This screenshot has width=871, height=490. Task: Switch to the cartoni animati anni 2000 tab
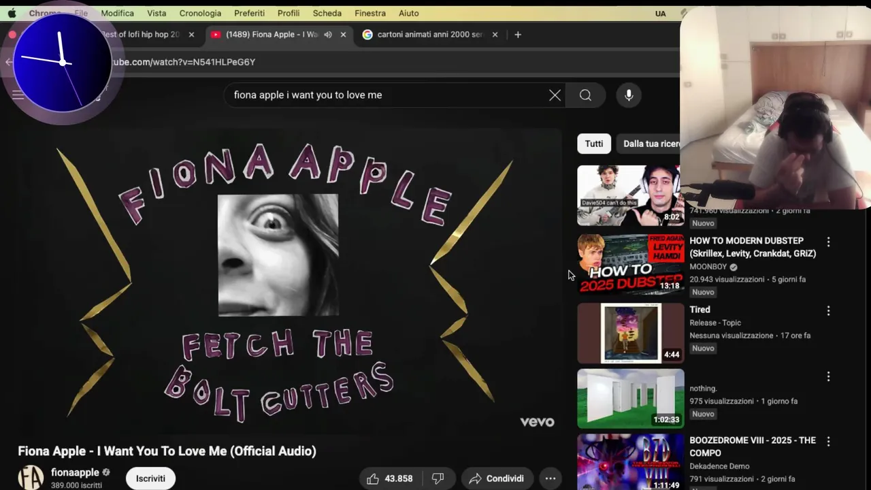pyautogui.click(x=430, y=34)
